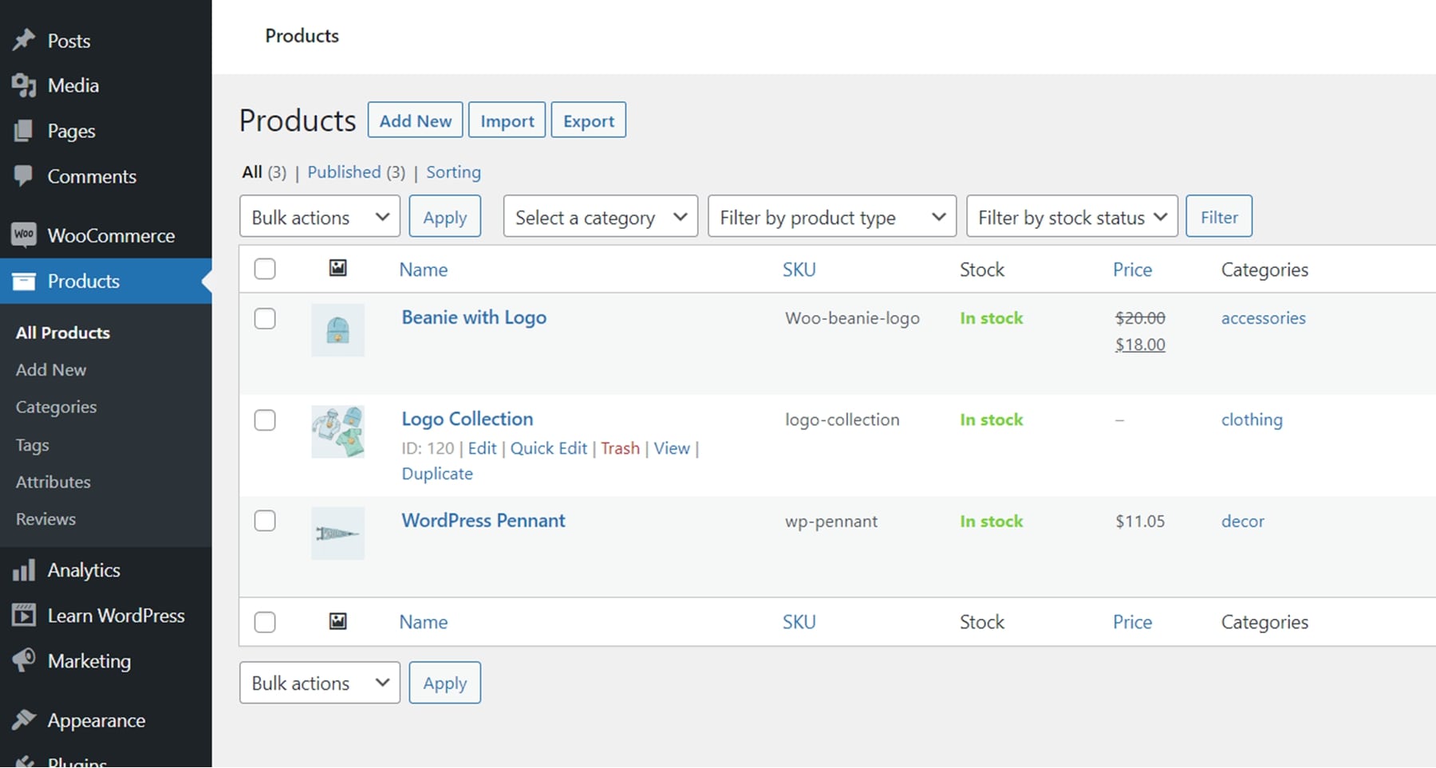
Task: Click the Posts pushpin icon in sidebar
Action: (x=25, y=40)
